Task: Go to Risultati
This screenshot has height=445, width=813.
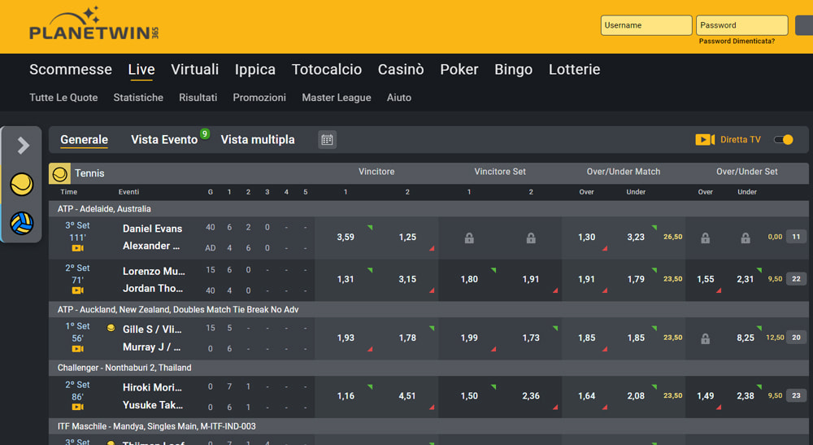Action: point(198,98)
